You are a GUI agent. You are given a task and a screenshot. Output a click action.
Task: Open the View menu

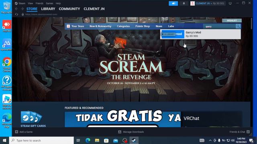[x=31, y=3]
